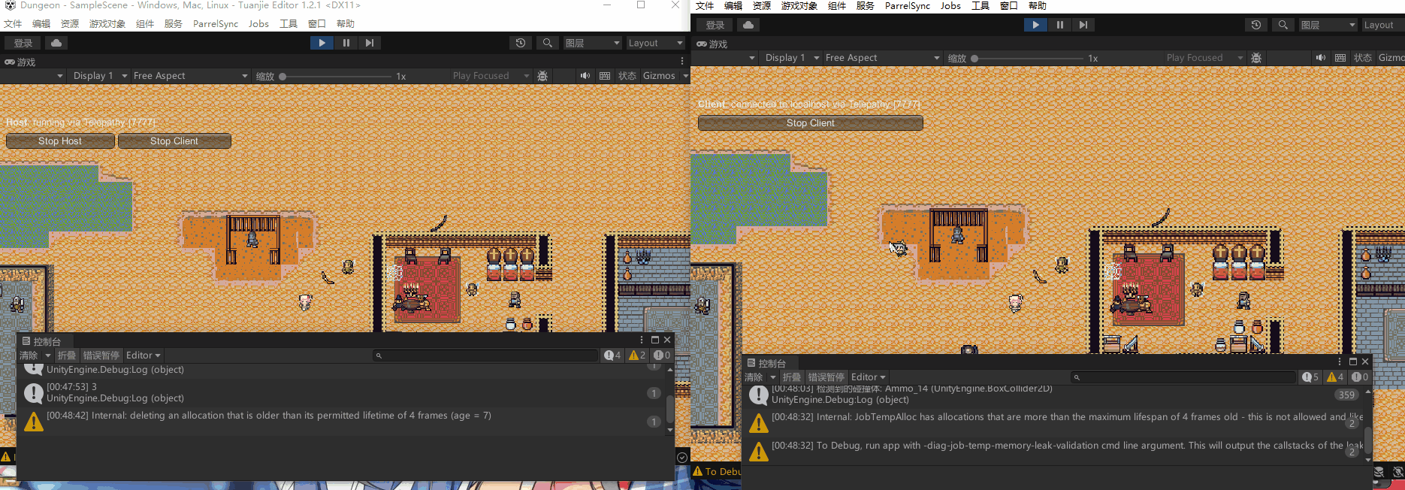Open Jobs menu in left editor

pos(258,24)
